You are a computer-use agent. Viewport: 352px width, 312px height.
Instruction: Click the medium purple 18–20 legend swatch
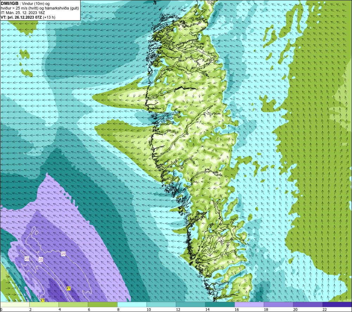[278, 304]
